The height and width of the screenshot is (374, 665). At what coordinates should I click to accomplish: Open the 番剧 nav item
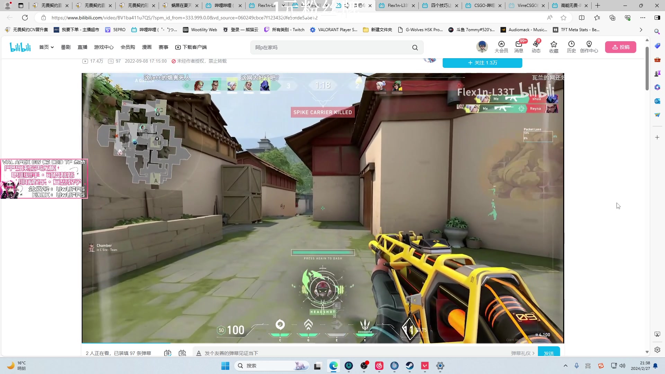tap(65, 47)
